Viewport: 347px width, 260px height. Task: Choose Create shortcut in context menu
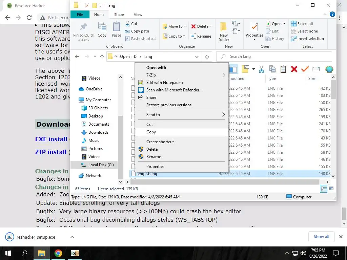pyautogui.click(x=182, y=142)
